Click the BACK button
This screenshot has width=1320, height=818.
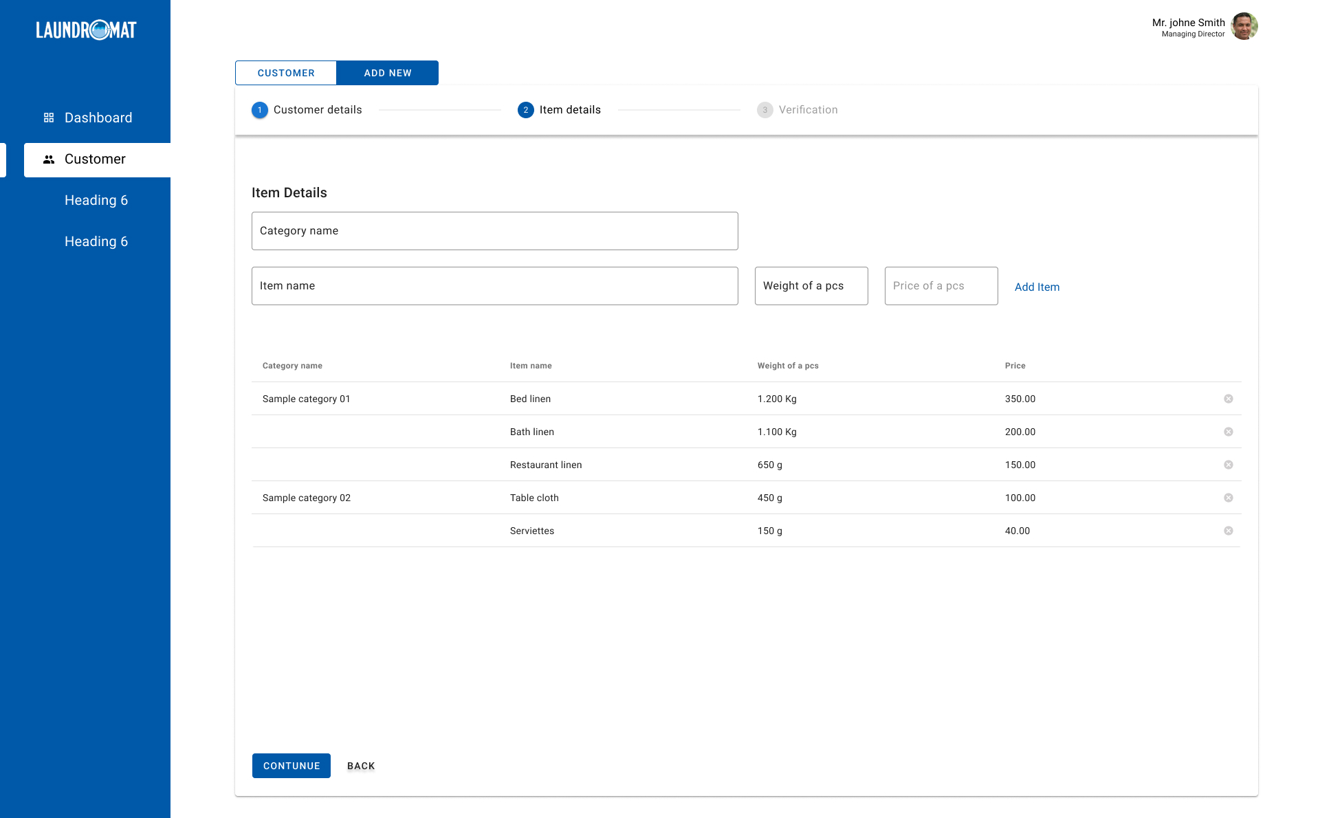[361, 766]
